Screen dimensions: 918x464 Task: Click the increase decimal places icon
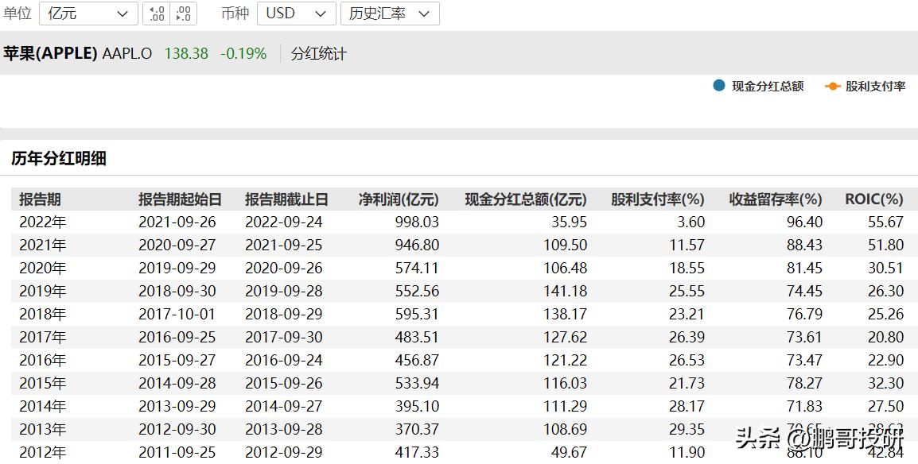tap(157, 14)
